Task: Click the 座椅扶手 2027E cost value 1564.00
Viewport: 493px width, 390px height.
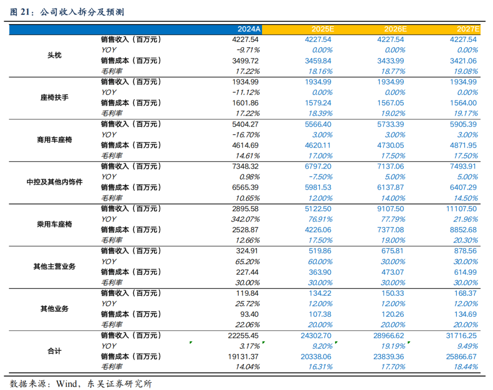Action: (463, 103)
